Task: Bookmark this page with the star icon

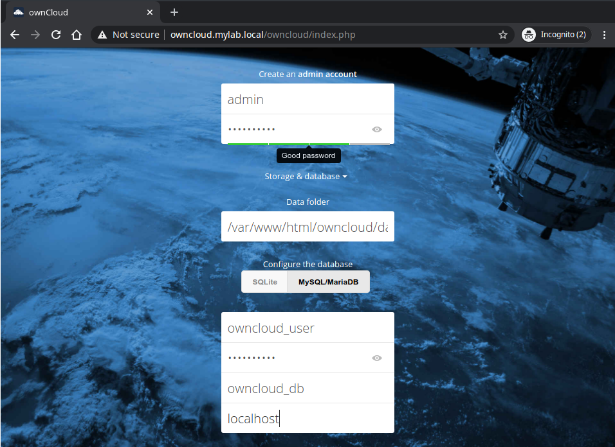Action: 503,35
